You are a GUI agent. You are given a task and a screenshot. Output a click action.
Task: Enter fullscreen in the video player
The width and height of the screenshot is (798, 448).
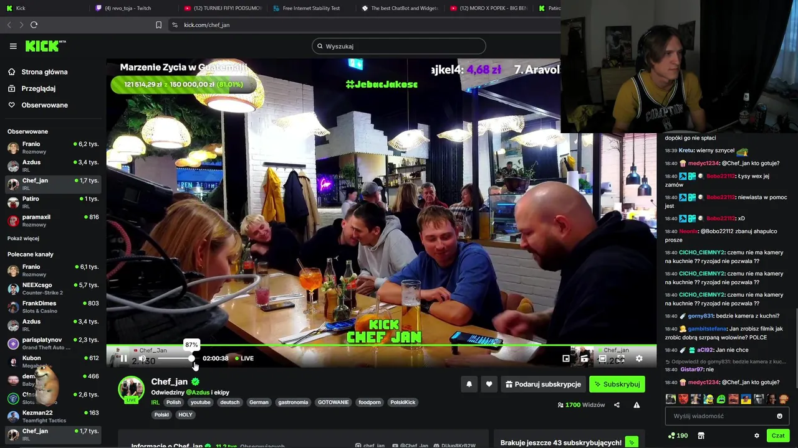pyautogui.click(x=620, y=358)
